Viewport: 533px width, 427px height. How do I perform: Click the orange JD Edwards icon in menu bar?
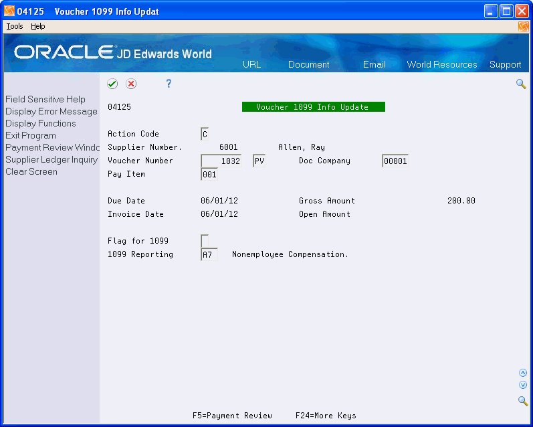click(524, 27)
